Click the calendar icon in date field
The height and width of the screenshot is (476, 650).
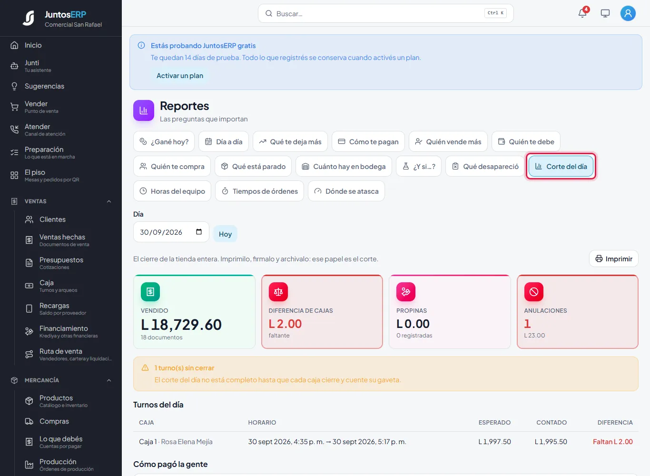199,232
